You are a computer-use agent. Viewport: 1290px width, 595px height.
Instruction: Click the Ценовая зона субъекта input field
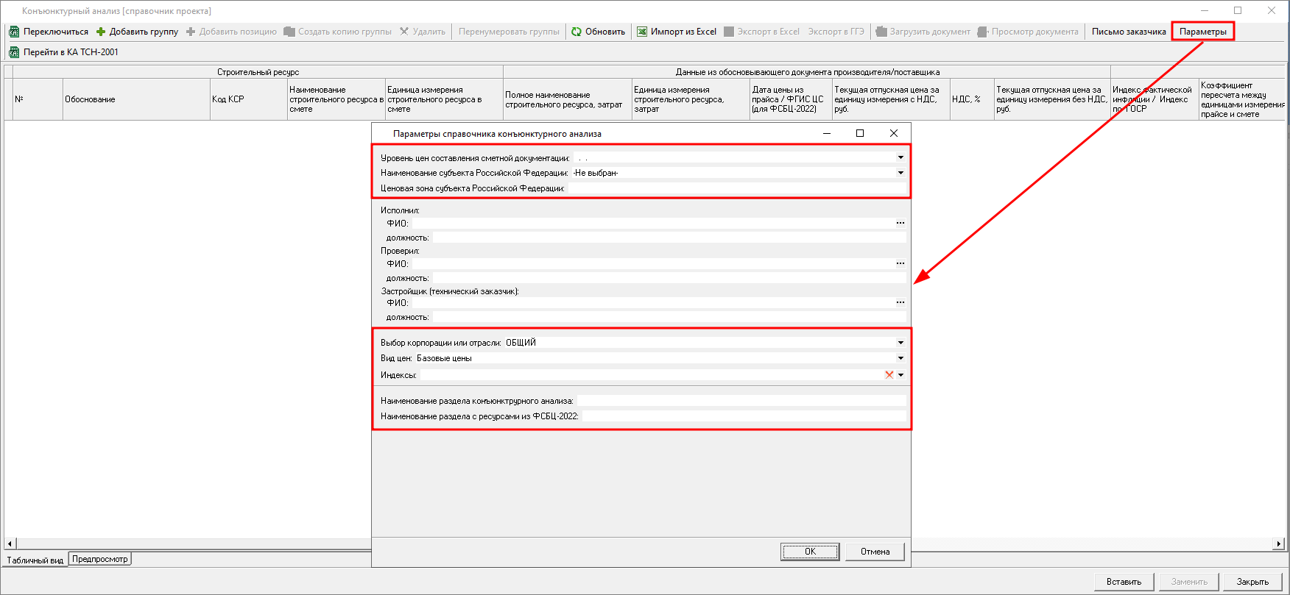click(x=736, y=188)
